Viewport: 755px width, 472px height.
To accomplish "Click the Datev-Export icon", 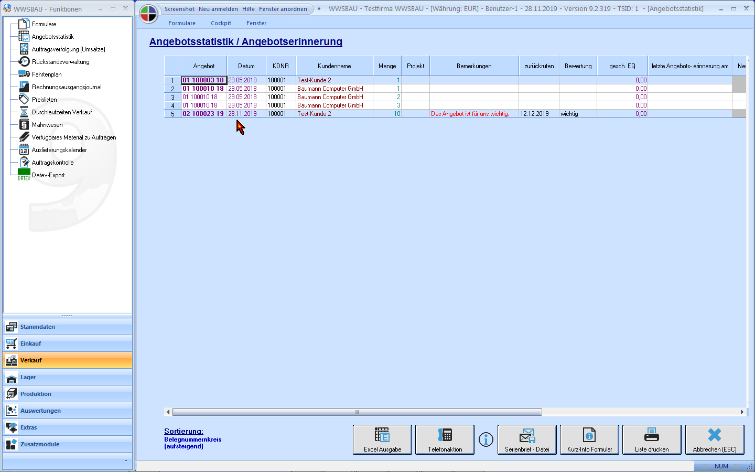I will 24,175.
